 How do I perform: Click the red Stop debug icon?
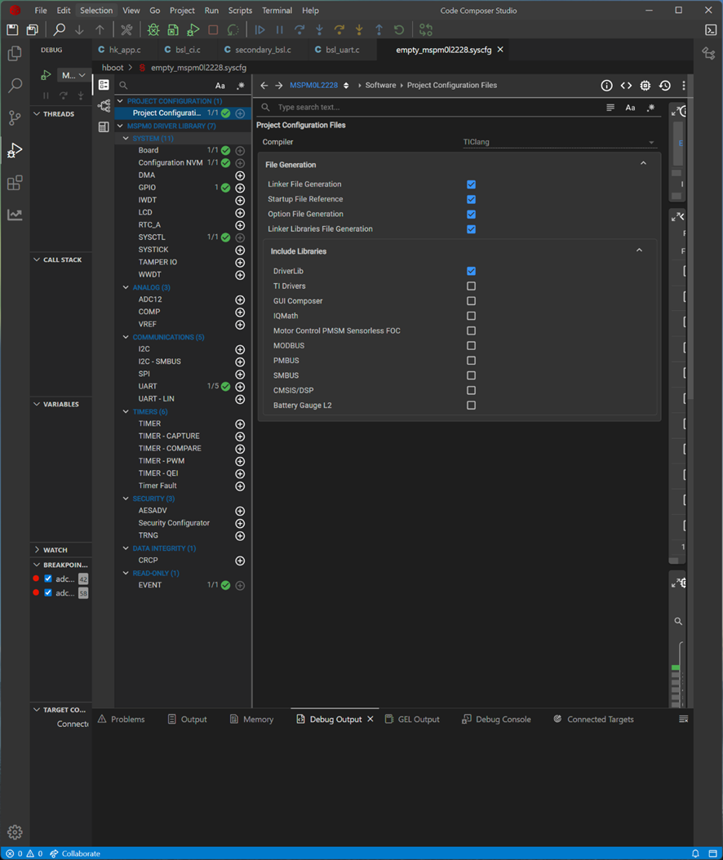[213, 29]
